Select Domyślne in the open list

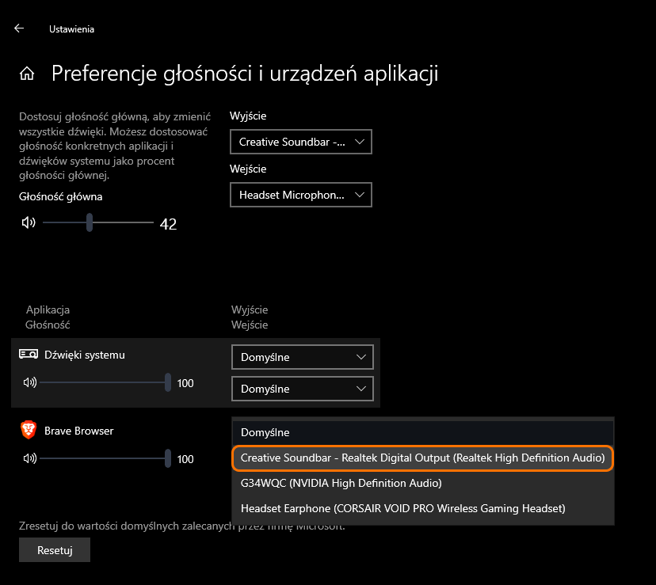(x=422, y=432)
